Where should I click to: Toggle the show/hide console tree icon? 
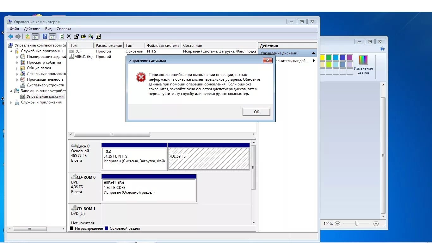[x=35, y=37]
